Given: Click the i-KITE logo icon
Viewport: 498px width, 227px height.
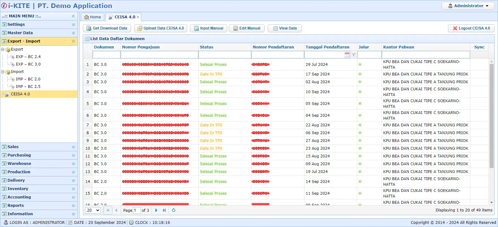Looking at the screenshot, I should point(4,6).
